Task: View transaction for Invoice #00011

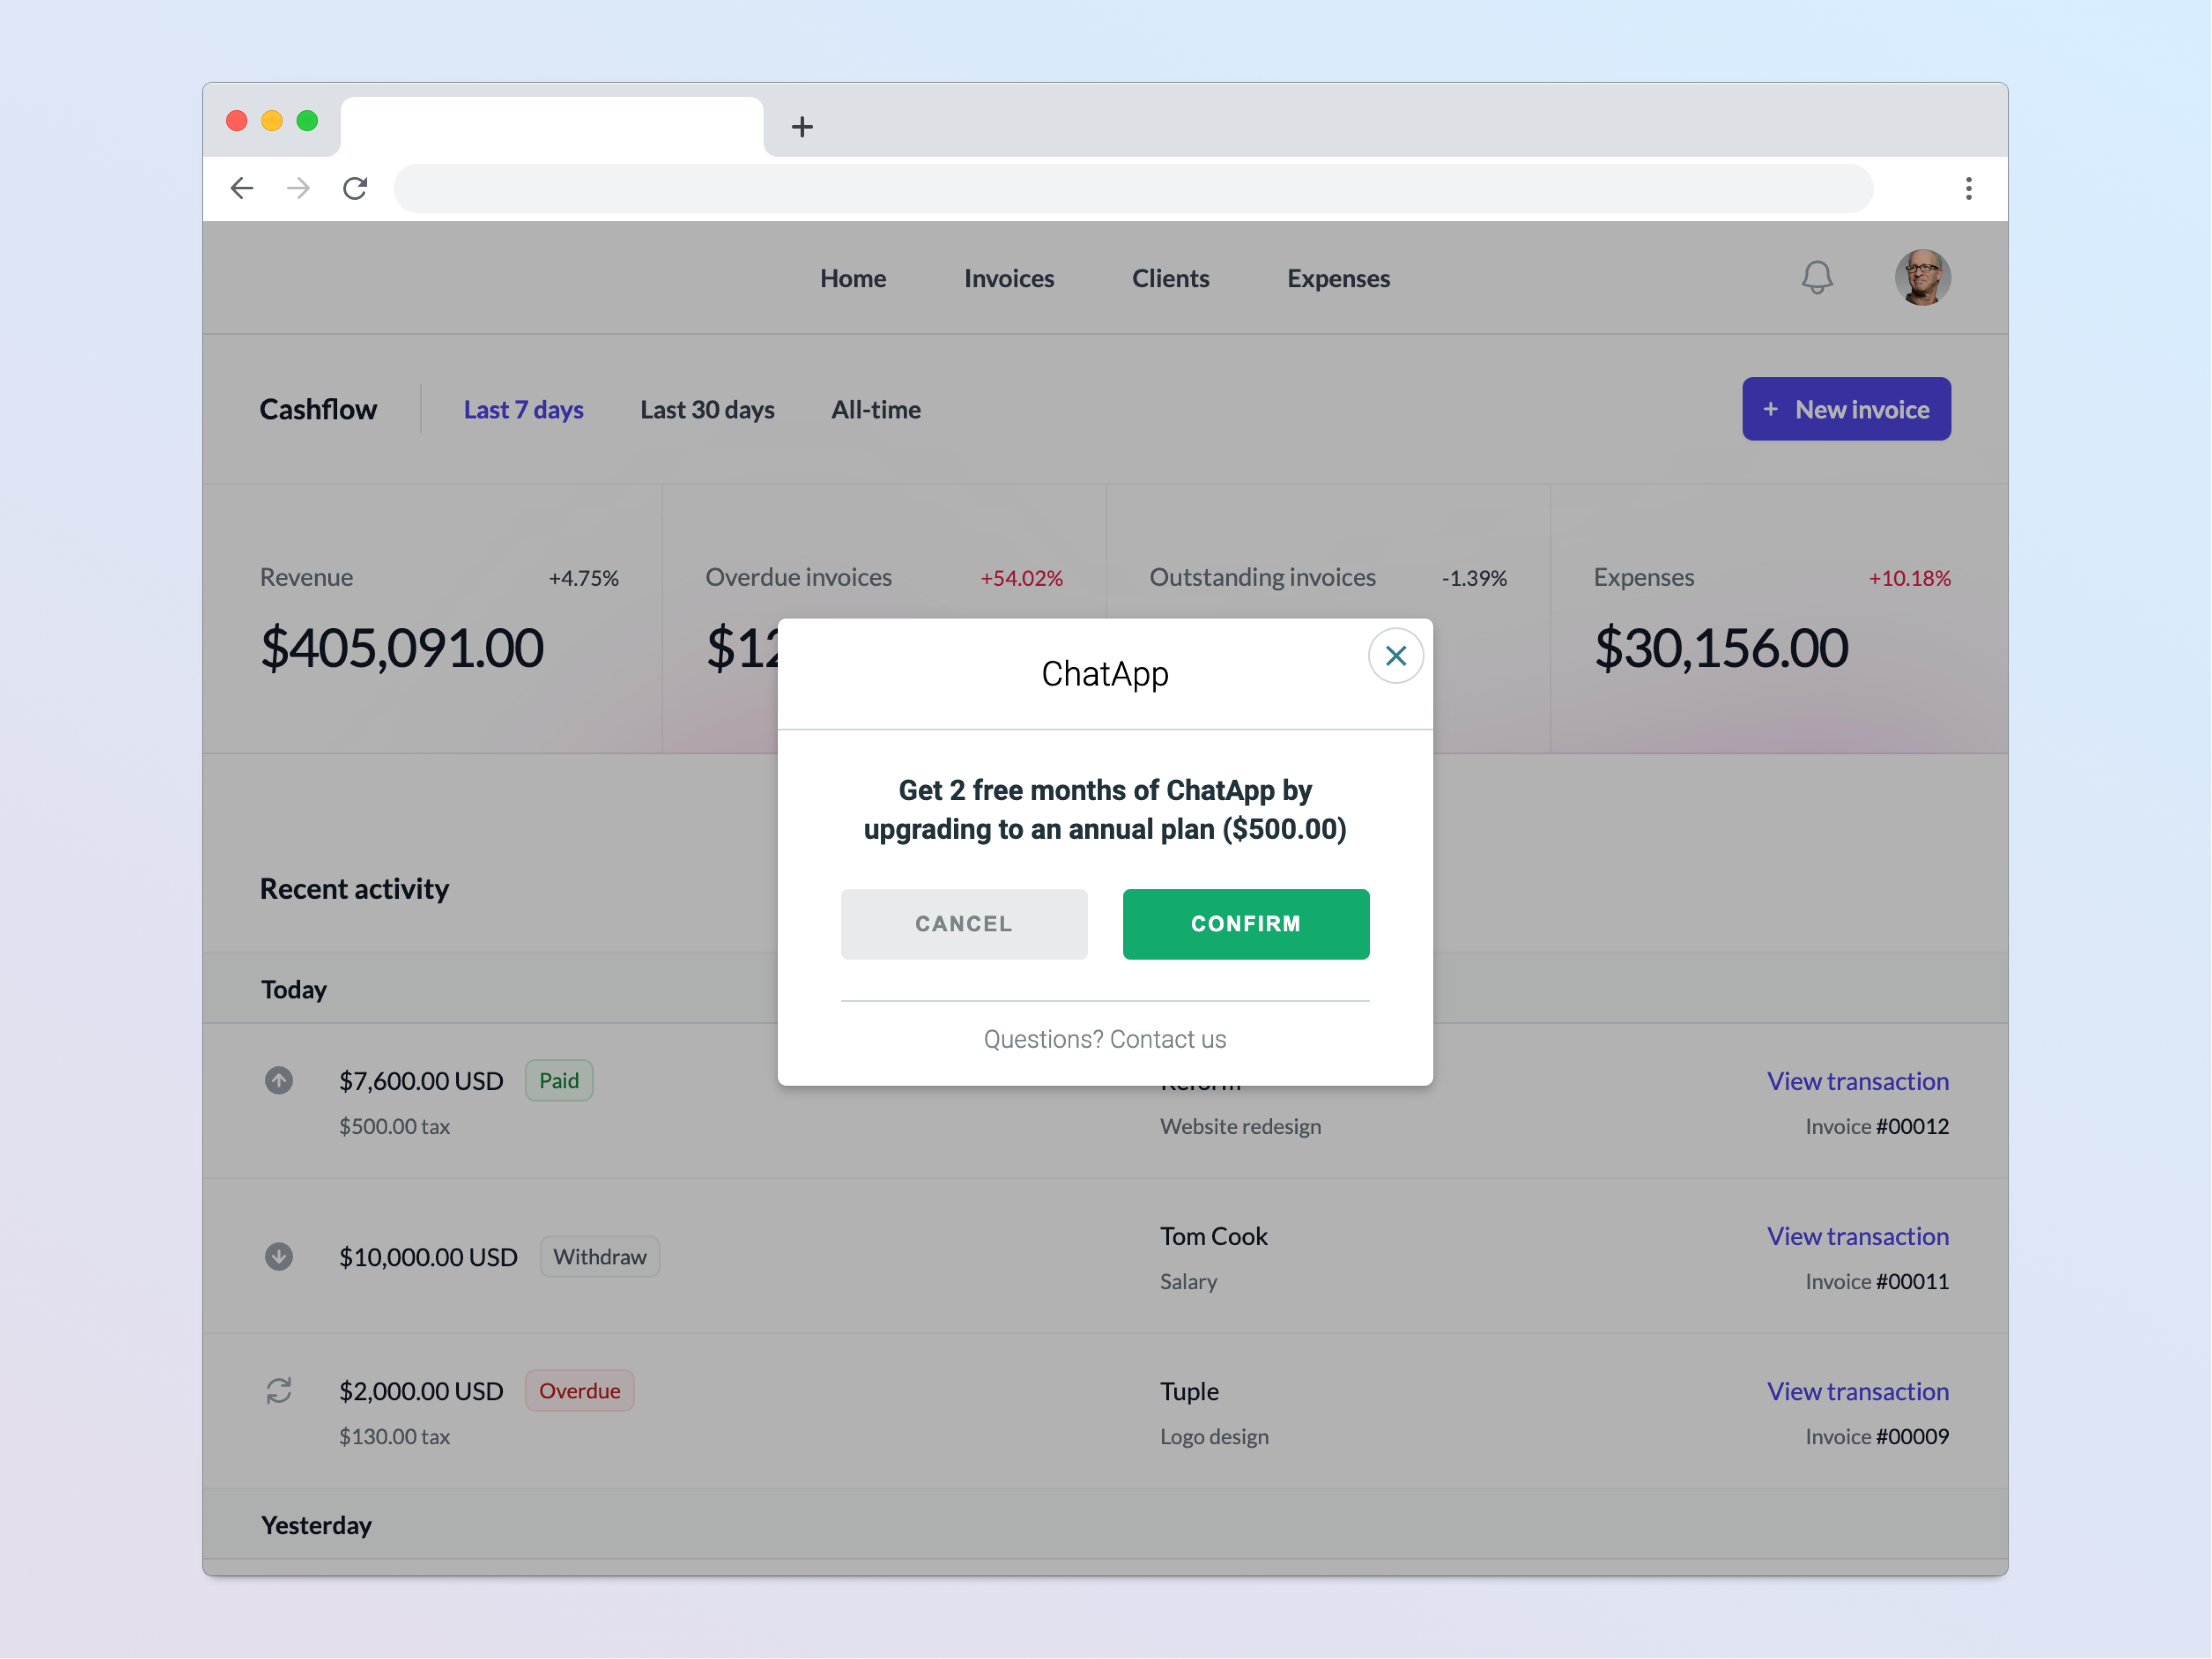Action: coord(1857,1236)
